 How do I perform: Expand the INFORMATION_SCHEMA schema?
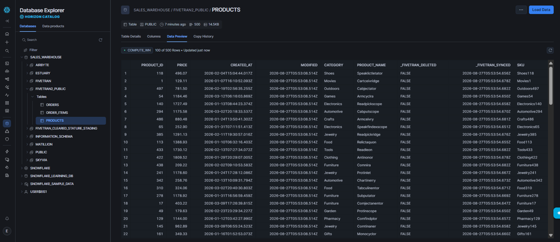(27, 136)
